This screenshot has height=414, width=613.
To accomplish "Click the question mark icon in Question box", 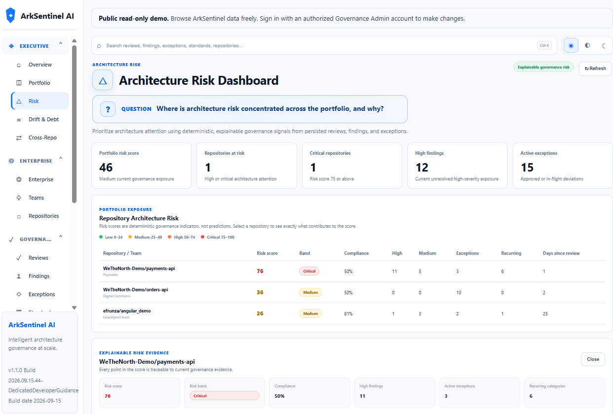I will pyautogui.click(x=108, y=109).
